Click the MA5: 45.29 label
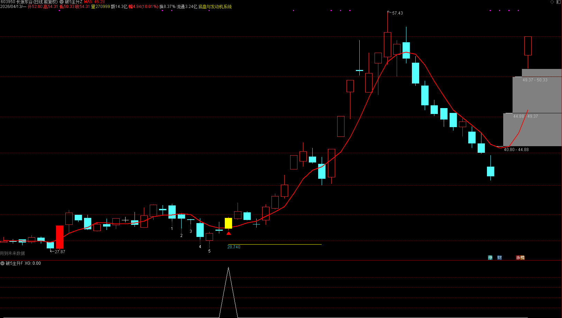 click(94, 2)
